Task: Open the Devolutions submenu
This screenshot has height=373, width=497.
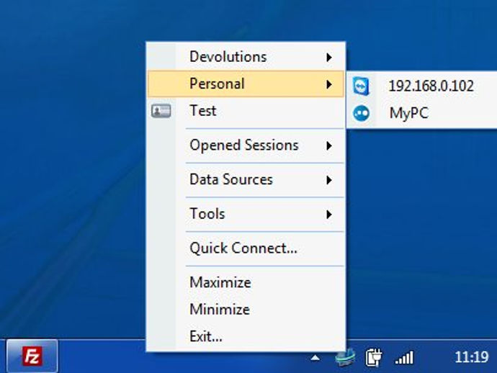Action: click(246, 57)
